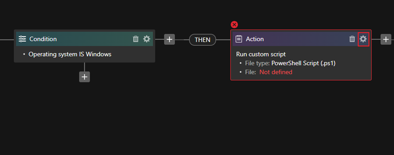Select 'Operating system IS Windows' rule

(x=70, y=54)
